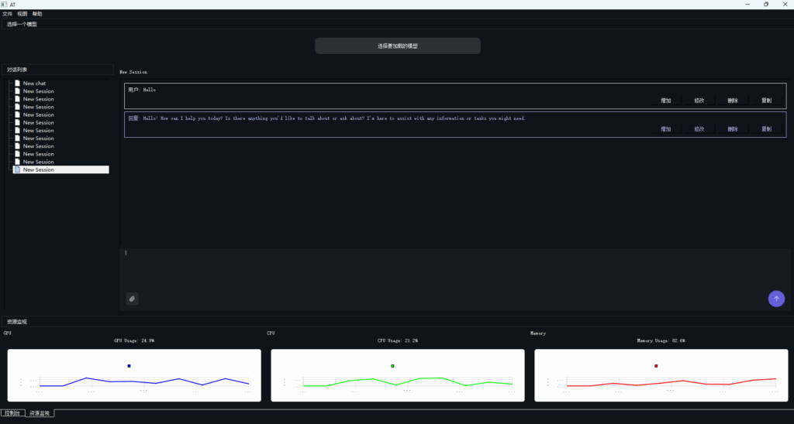This screenshot has width=794, height=424.
Task: Select New chat in the conversation list
Action: tap(34, 84)
